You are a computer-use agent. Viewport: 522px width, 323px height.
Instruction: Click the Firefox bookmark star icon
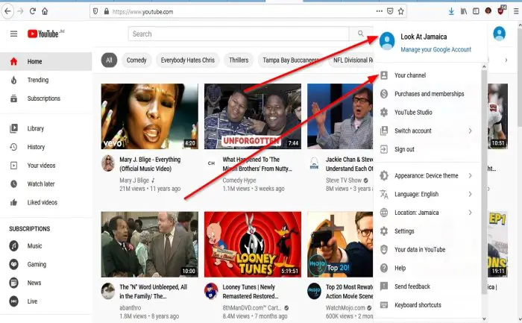point(401,11)
